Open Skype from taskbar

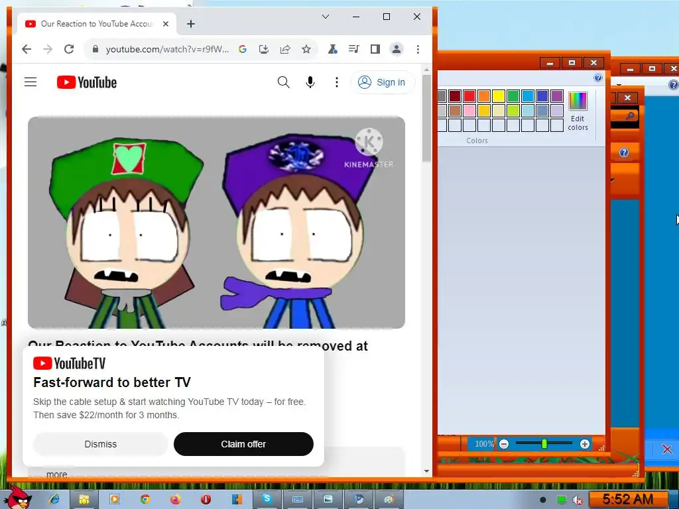coord(267,500)
